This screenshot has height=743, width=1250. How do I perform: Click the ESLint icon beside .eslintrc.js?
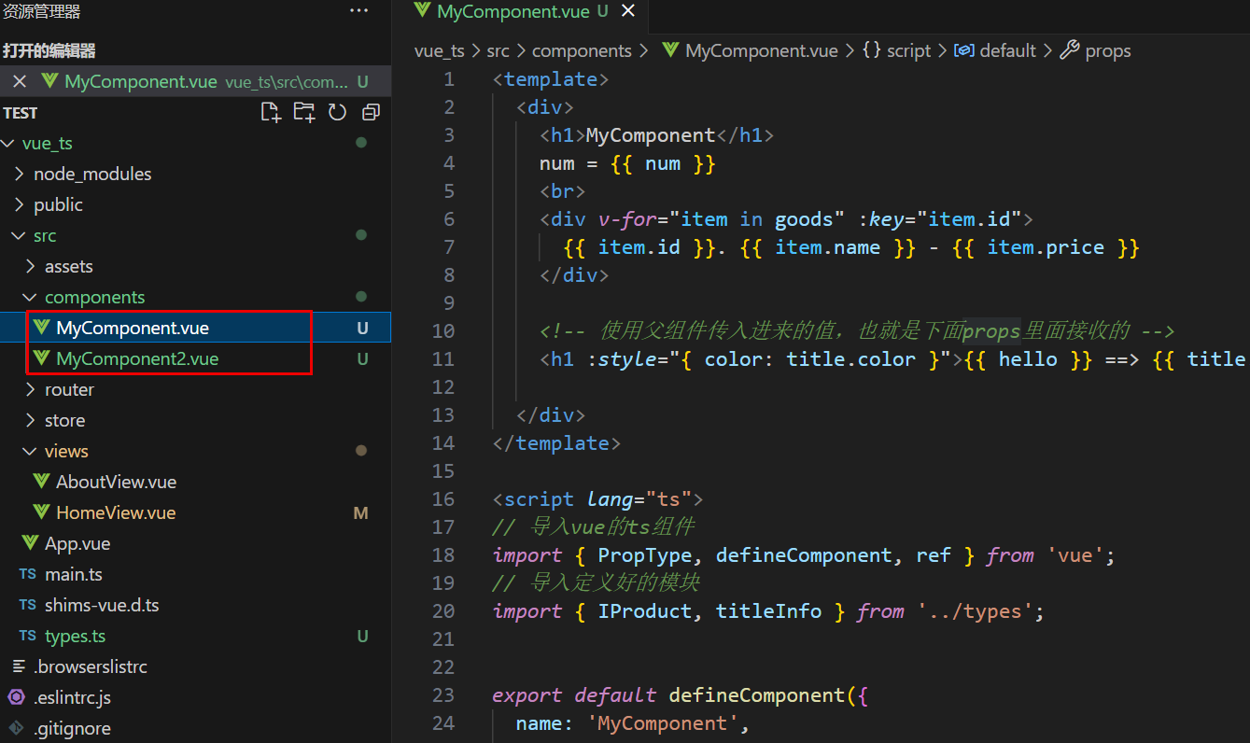click(16, 697)
